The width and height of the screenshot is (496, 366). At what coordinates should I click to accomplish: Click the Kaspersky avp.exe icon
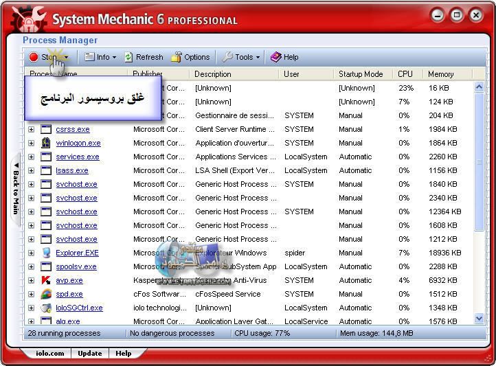(x=46, y=280)
